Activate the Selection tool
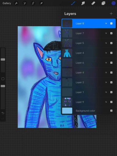The width and height of the screenshot is (117, 156). [33, 3]
